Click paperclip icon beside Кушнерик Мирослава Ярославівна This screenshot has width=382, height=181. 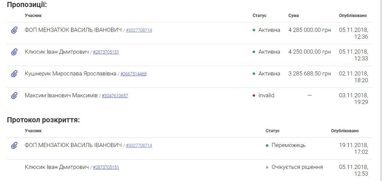click(14, 74)
